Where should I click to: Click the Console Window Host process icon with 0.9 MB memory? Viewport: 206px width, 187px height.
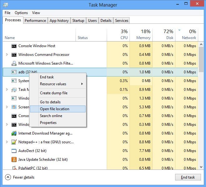tap(14, 46)
